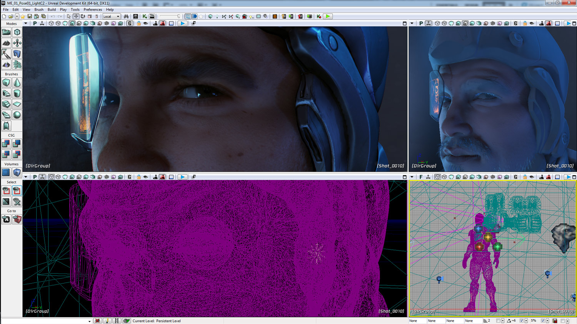Select Foliage mode leaf icon
The image size is (577, 324).
[17, 65]
